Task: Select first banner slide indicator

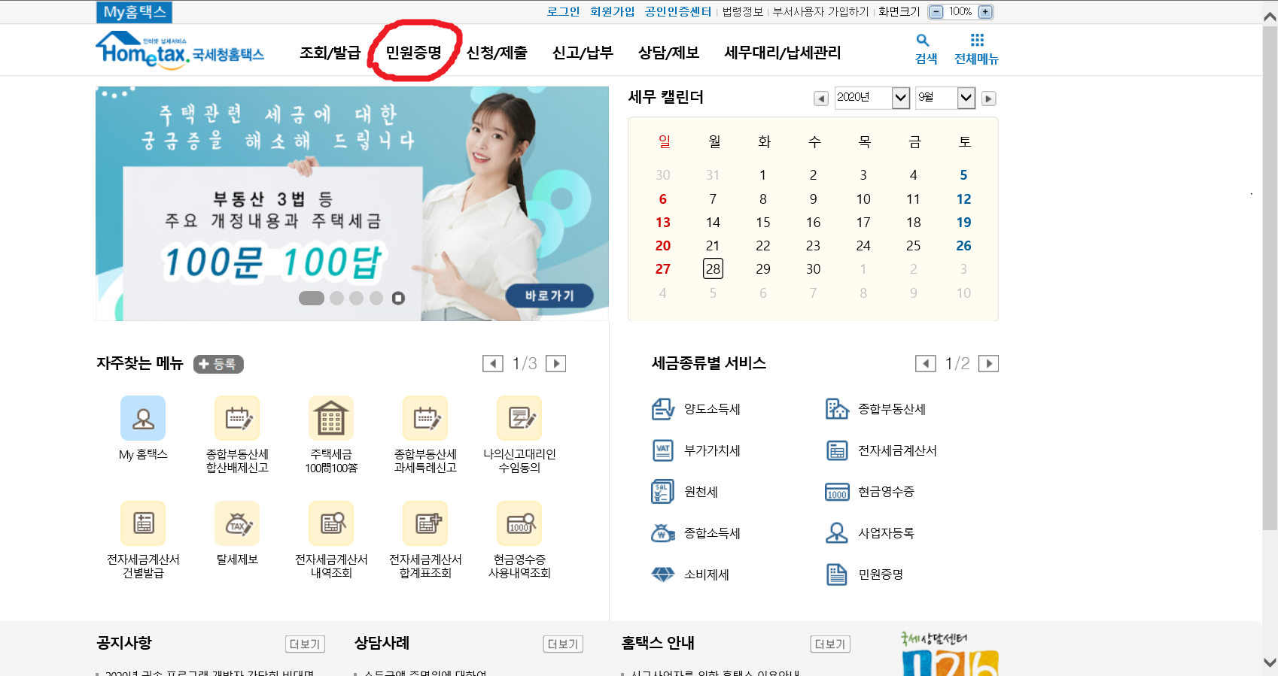Action: pyautogui.click(x=312, y=299)
